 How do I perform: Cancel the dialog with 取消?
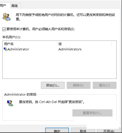pos(83,131)
